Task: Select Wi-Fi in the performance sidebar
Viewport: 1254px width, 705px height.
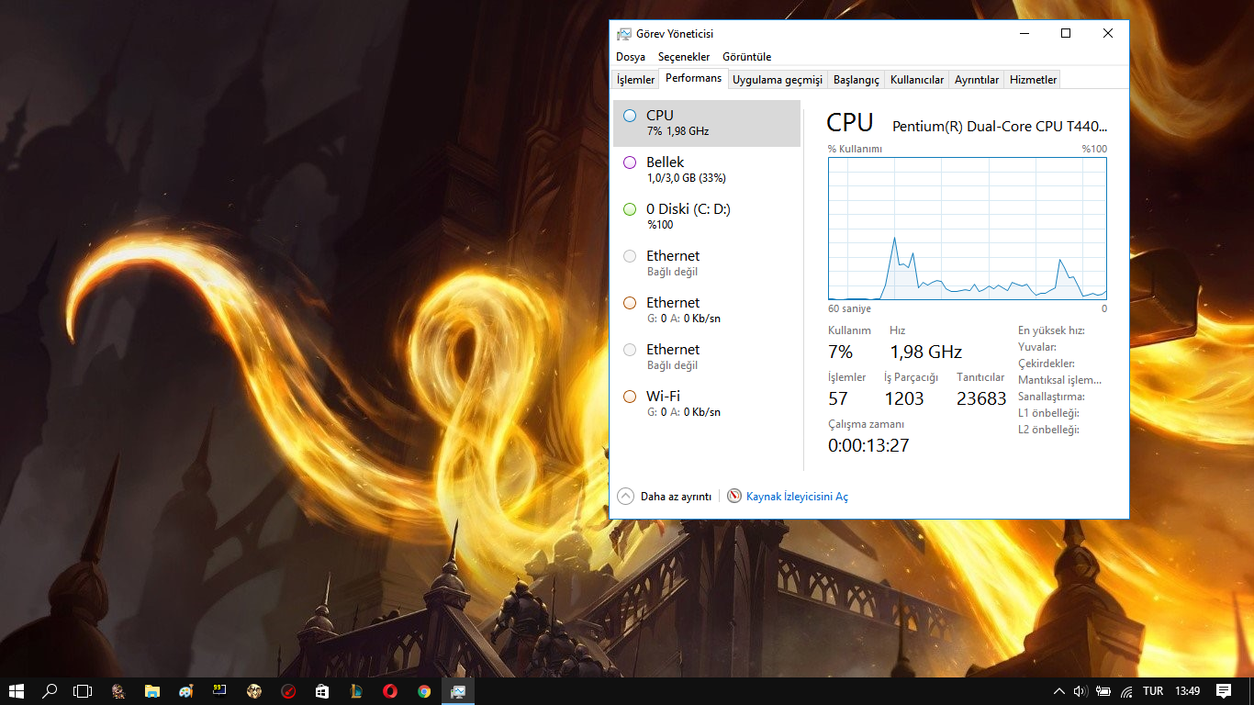Action: point(707,404)
